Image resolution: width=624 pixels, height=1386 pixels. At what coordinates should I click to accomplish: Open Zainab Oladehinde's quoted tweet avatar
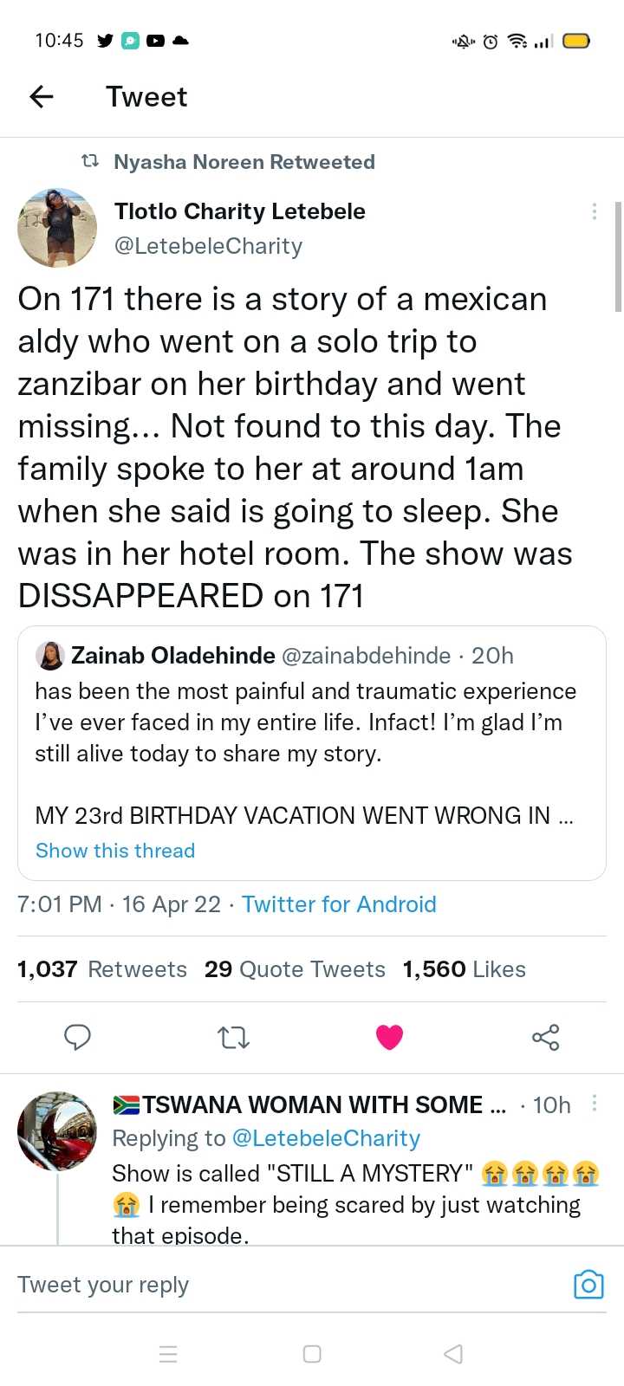50,656
